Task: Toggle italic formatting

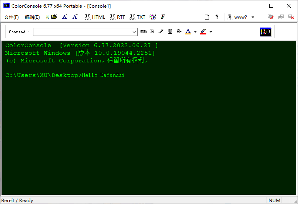Action: pos(161,31)
